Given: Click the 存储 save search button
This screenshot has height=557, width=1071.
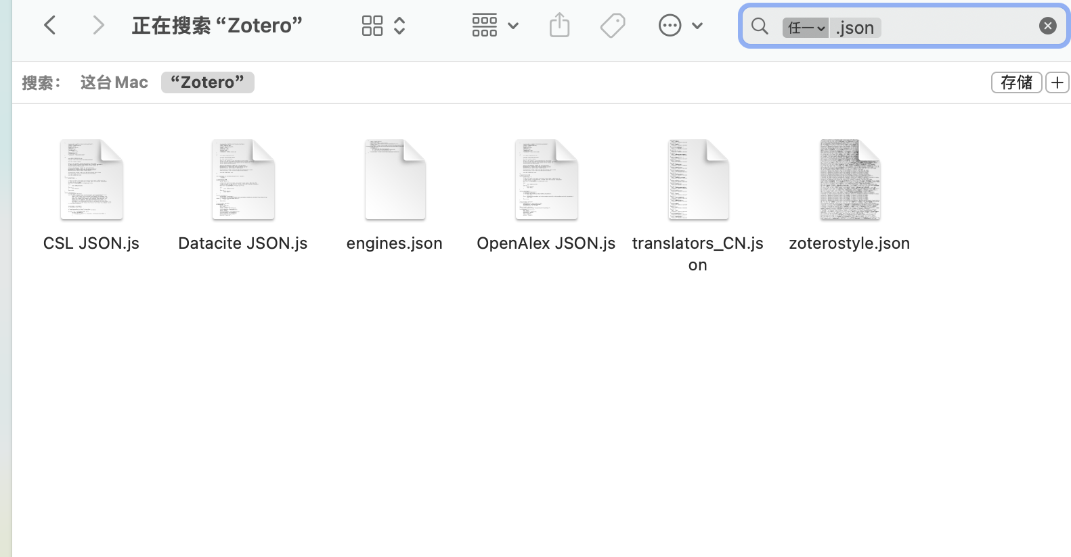Looking at the screenshot, I should point(1016,82).
